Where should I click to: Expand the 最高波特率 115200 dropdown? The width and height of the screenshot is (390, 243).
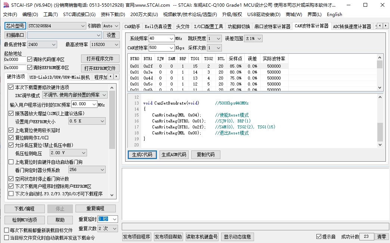pyautogui.click(x=115, y=44)
